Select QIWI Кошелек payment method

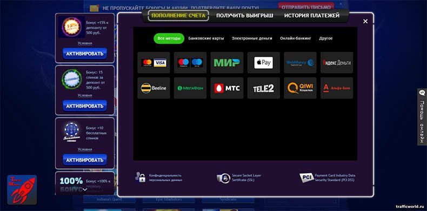[x=300, y=88]
